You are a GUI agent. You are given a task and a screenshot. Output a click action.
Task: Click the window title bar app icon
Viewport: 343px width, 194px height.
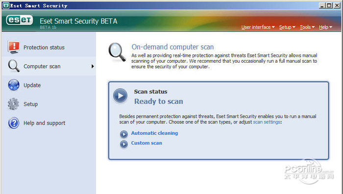click(6, 5)
